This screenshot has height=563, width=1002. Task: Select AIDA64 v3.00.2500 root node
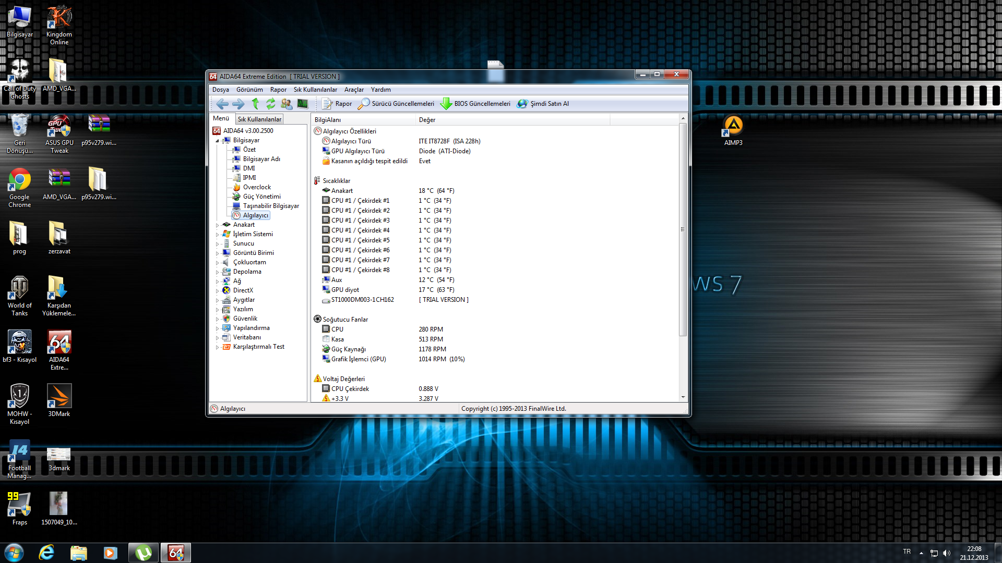(248, 131)
